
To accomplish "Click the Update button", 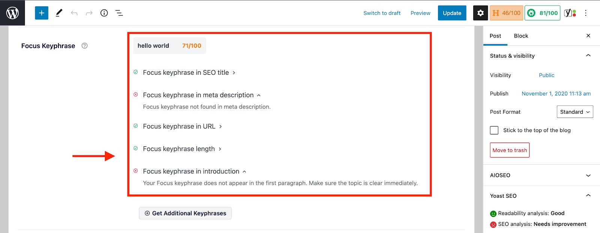I will click(x=452, y=12).
